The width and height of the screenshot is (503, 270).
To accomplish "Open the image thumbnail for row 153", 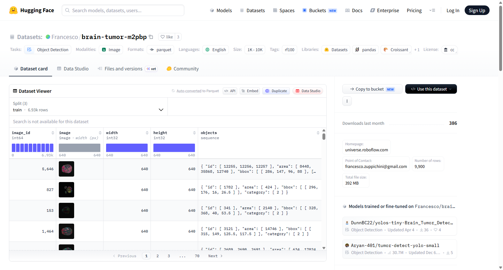I will (x=66, y=210).
